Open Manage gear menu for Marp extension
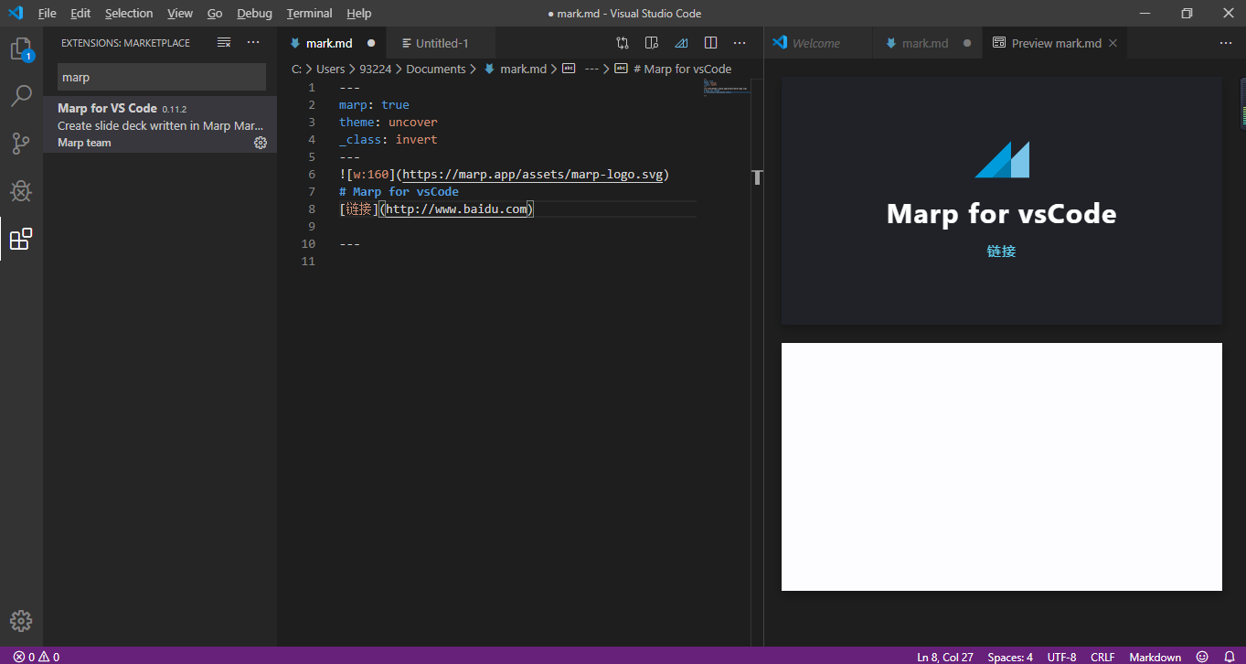Screen dimensions: 1246x664 (x=260, y=143)
